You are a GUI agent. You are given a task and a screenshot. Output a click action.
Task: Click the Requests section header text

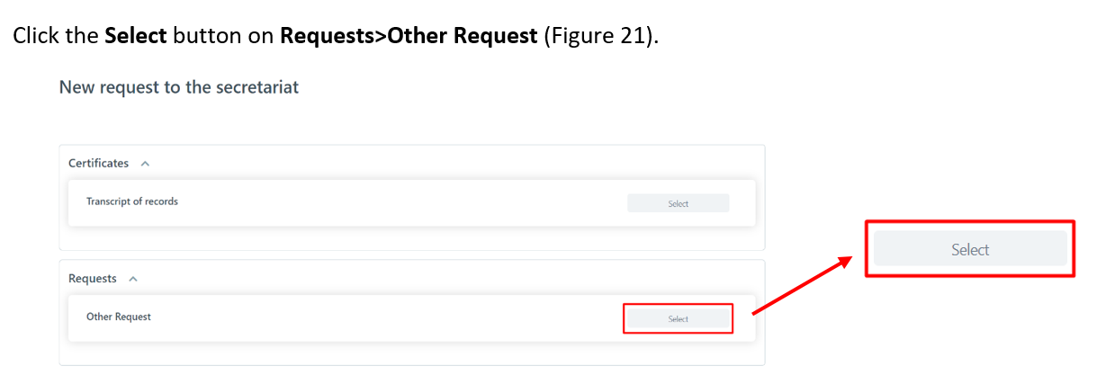tap(93, 279)
